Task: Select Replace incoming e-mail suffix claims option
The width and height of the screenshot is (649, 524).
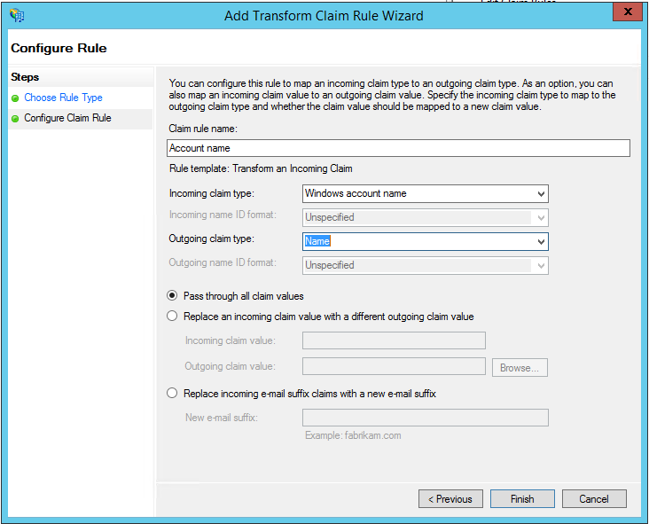Action: click(x=172, y=394)
